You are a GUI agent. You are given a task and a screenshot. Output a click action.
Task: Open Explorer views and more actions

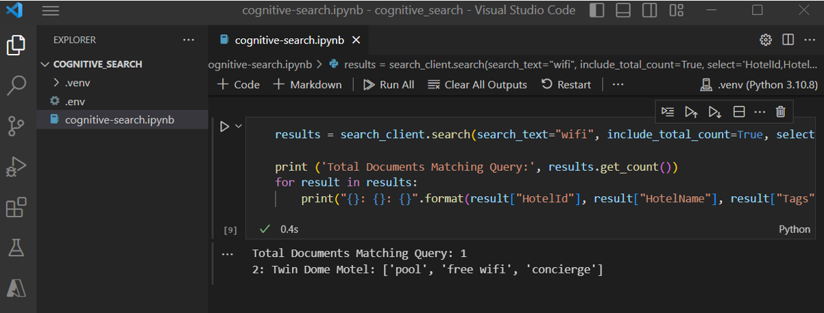189,40
